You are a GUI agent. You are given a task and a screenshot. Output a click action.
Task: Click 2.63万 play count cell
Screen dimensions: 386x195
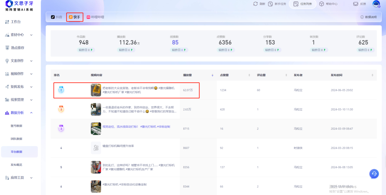[187, 109]
